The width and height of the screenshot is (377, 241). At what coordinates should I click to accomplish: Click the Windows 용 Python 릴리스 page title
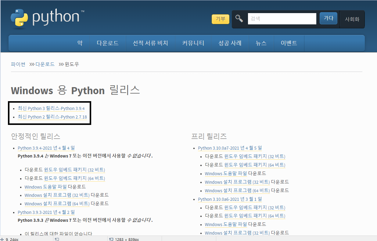[75, 90]
